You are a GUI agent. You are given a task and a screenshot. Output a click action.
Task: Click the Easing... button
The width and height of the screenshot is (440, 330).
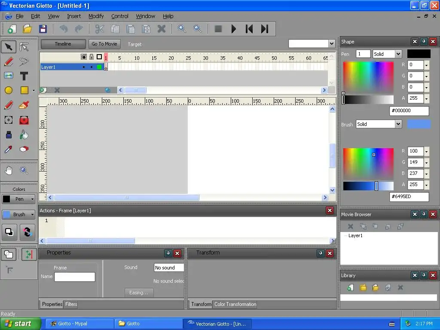click(139, 293)
